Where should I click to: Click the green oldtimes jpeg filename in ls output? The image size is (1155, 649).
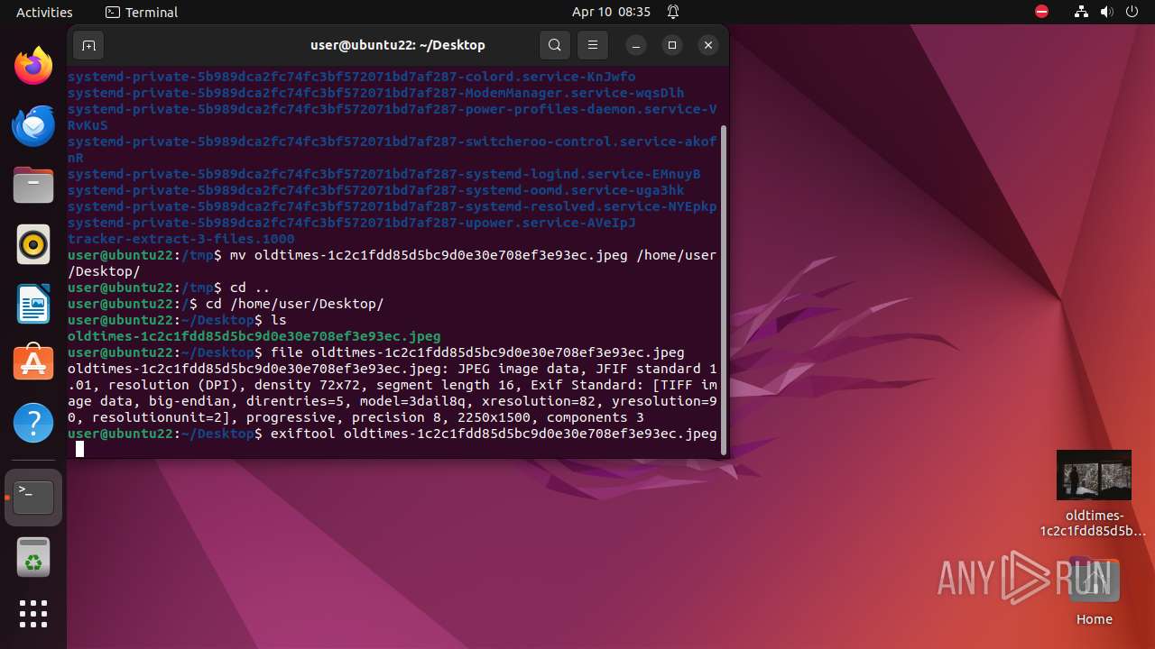click(x=254, y=336)
